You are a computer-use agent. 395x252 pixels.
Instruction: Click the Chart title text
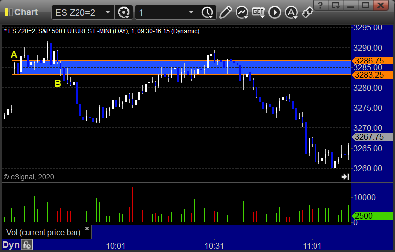[26, 12]
